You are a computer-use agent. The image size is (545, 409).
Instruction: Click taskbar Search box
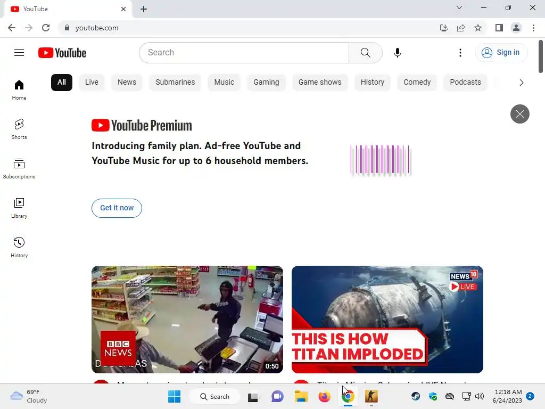[214, 396]
